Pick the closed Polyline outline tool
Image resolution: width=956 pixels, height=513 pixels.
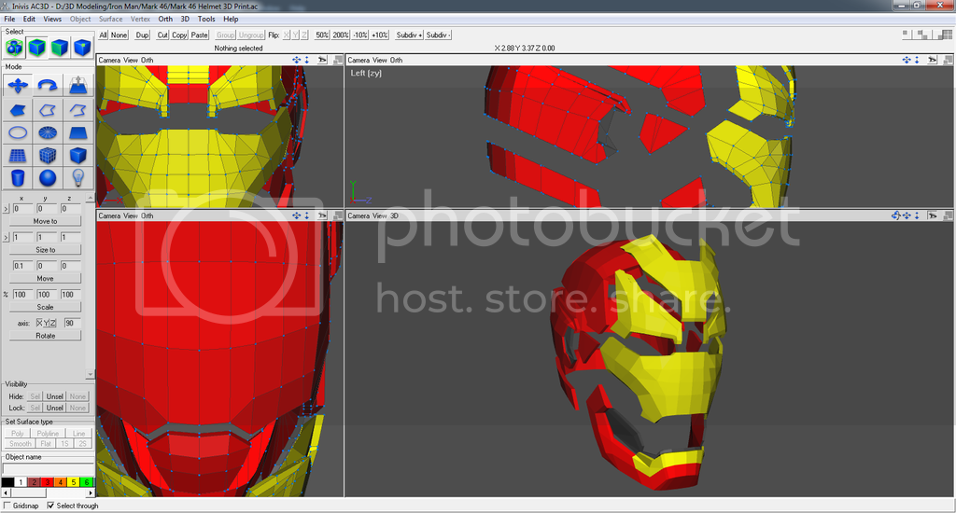48,110
